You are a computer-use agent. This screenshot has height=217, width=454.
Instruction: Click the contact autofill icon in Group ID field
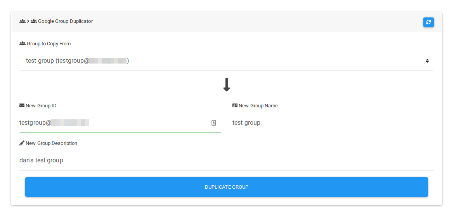[x=214, y=123]
